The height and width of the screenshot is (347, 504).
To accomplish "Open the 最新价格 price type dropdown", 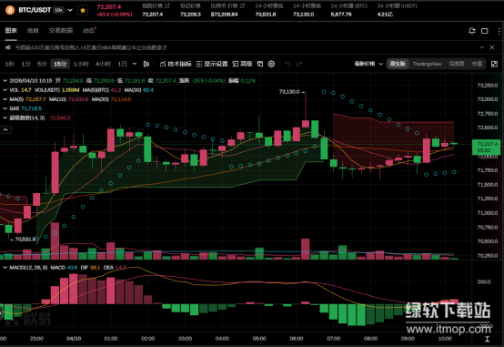I will point(368,64).
